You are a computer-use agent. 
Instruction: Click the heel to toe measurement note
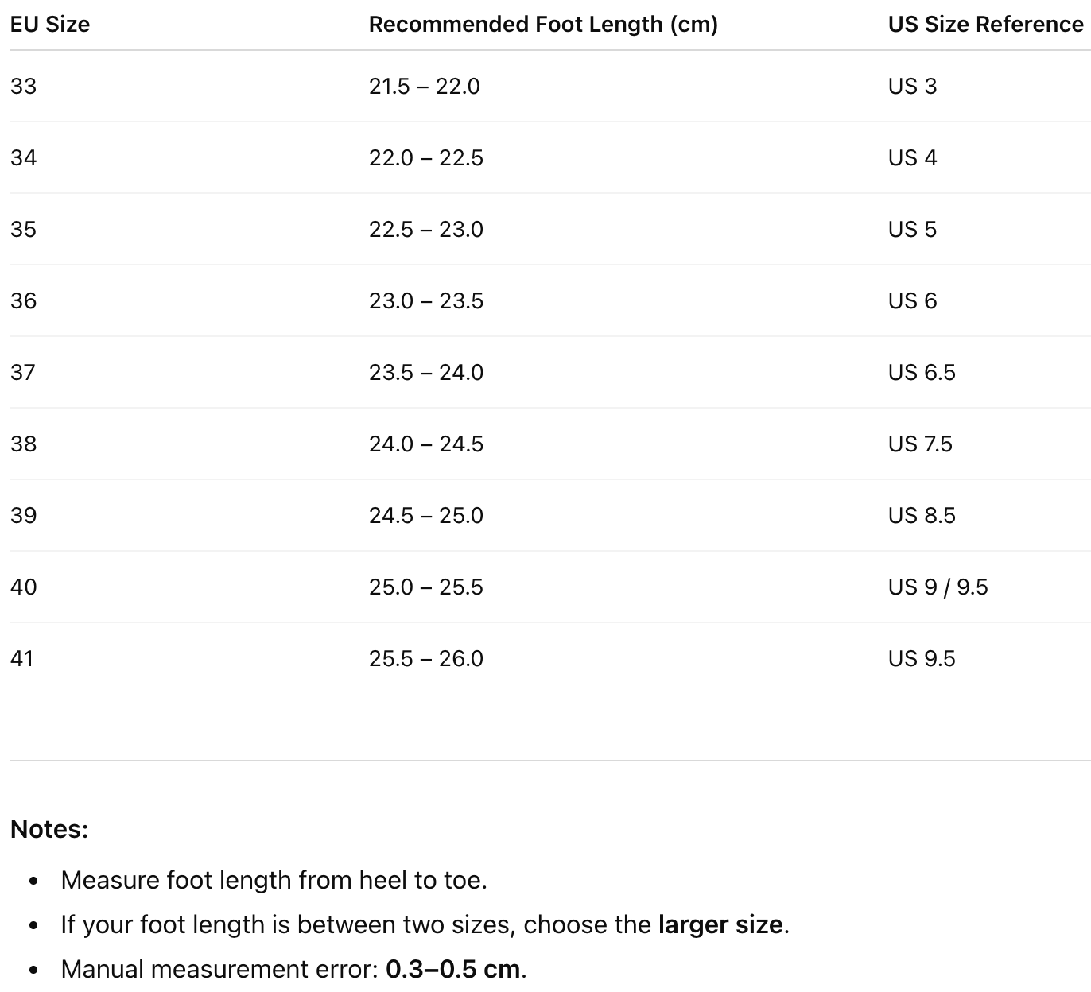click(274, 880)
